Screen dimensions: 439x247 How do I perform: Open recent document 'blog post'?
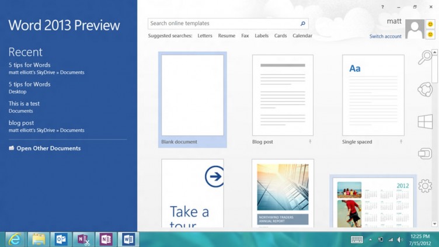coord(46,126)
